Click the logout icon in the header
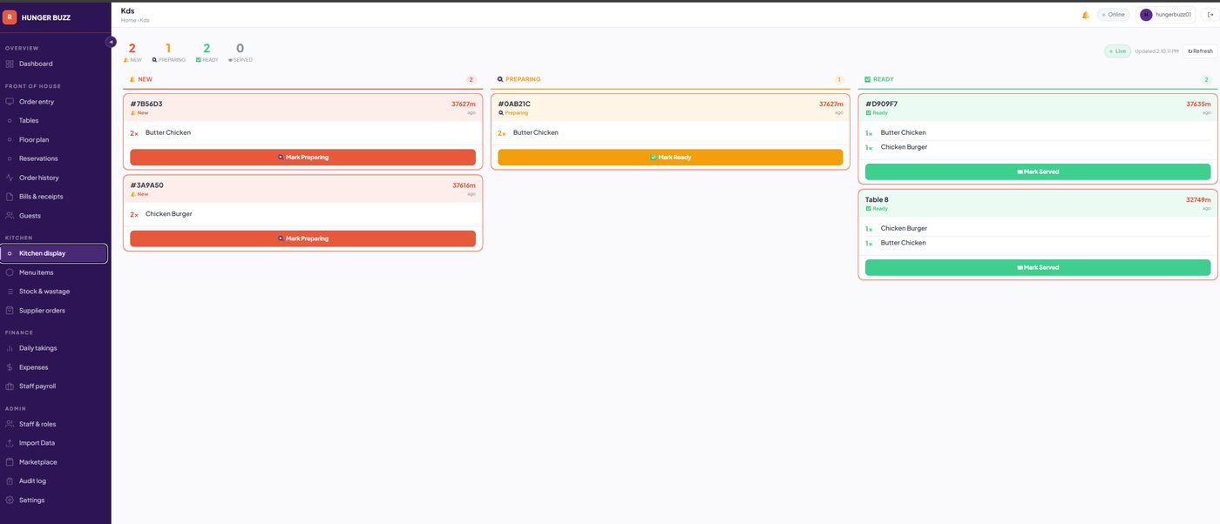Viewport: 1220px width, 524px height. coord(1210,15)
